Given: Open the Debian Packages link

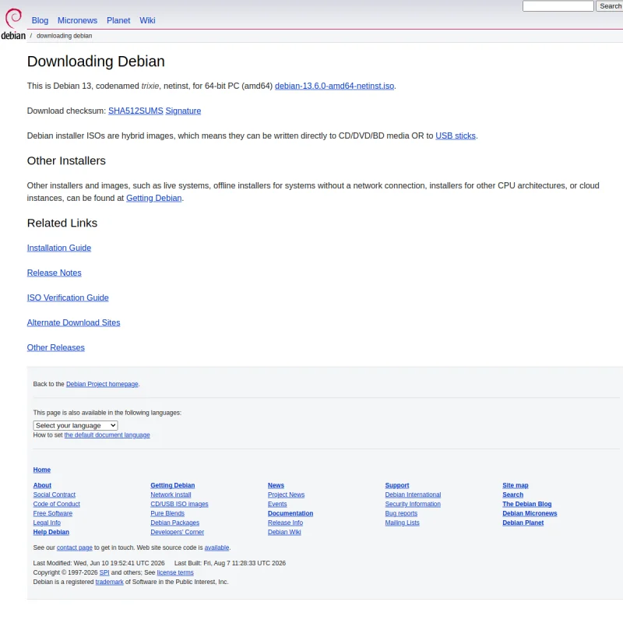Looking at the screenshot, I should coord(174,523).
